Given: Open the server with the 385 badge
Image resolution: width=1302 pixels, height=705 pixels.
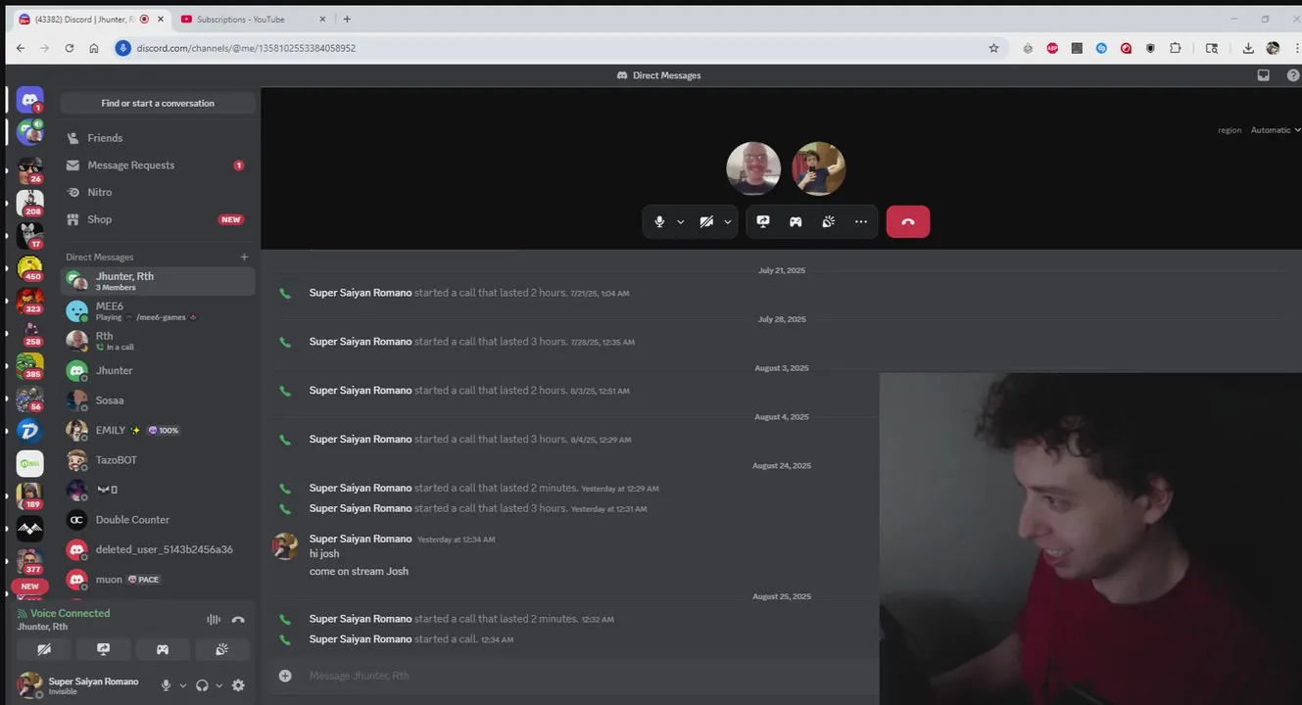Looking at the screenshot, I should click(x=30, y=365).
